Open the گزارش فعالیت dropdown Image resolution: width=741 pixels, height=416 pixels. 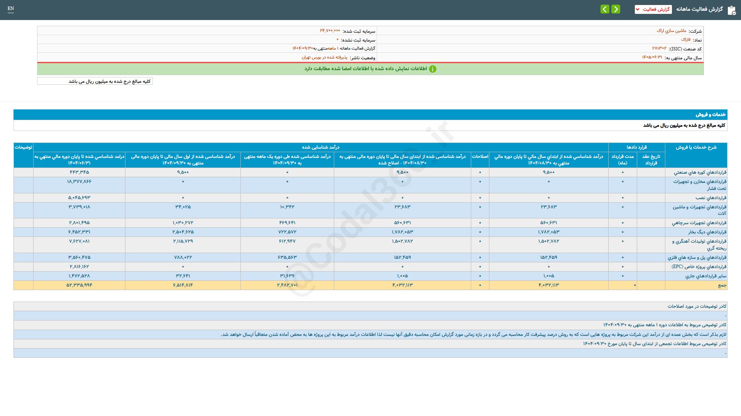653,9
